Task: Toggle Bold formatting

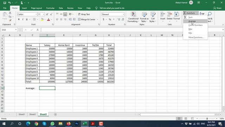Action: point(19,19)
